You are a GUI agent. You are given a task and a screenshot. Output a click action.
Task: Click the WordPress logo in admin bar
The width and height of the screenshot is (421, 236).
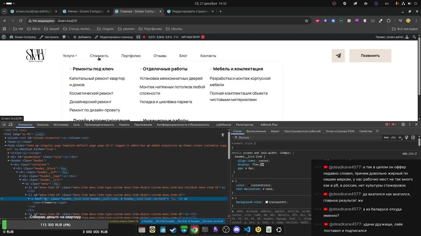(4, 37)
